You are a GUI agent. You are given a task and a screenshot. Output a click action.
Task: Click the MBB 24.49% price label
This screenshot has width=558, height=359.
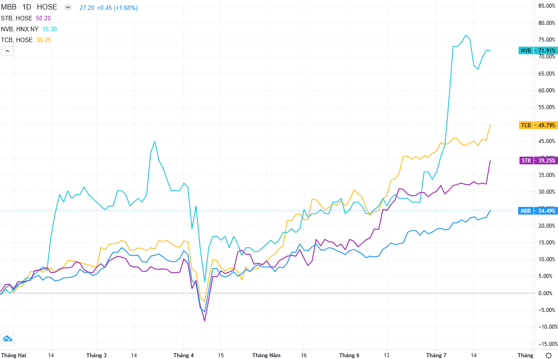[x=537, y=211]
